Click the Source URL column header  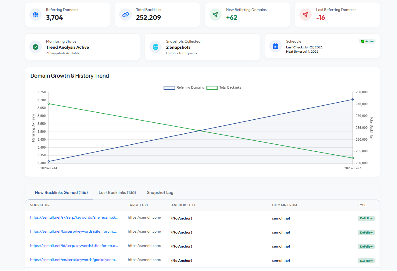tap(41, 205)
